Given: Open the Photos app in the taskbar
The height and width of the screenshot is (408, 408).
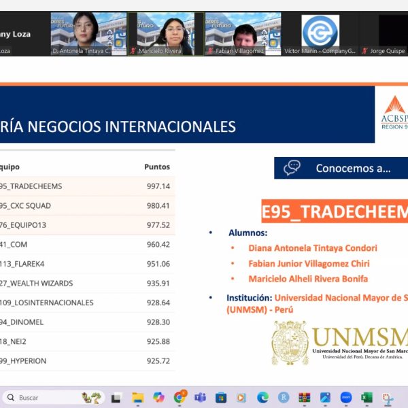Looking at the screenshot, I should [x=325, y=398].
